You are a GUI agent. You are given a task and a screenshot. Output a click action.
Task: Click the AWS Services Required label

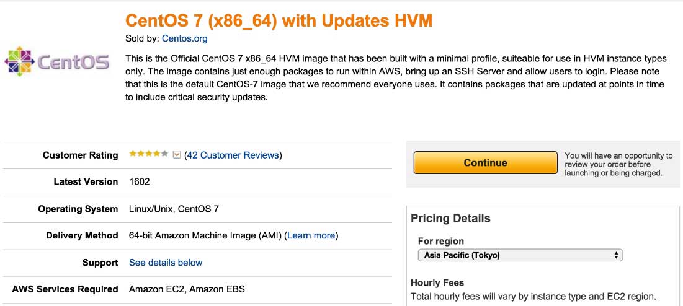[65, 289]
